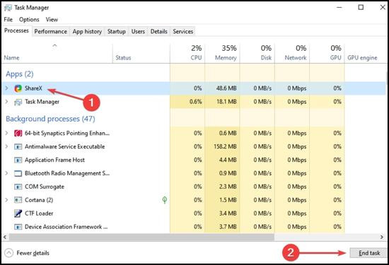Click the Cortana process icon
This screenshot has height=265, width=389.
click(18, 200)
